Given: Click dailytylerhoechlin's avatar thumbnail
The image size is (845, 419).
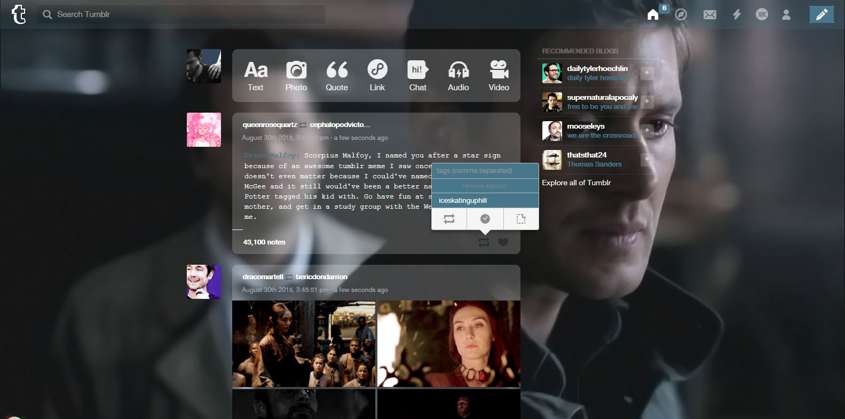Looking at the screenshot, I should point(552,73).
